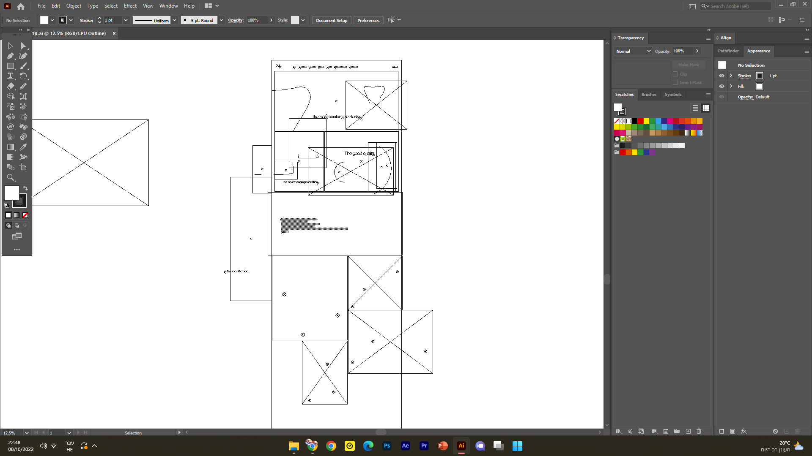Click the Document Setup button
The image size is (812, 456).
[331, 20]
